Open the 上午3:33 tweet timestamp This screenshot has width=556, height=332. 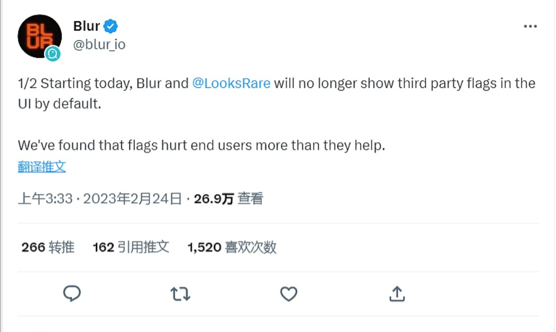tap(45, 198)
